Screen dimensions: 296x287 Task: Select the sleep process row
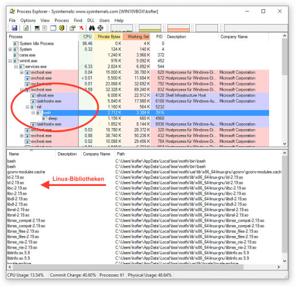(138, 118)
